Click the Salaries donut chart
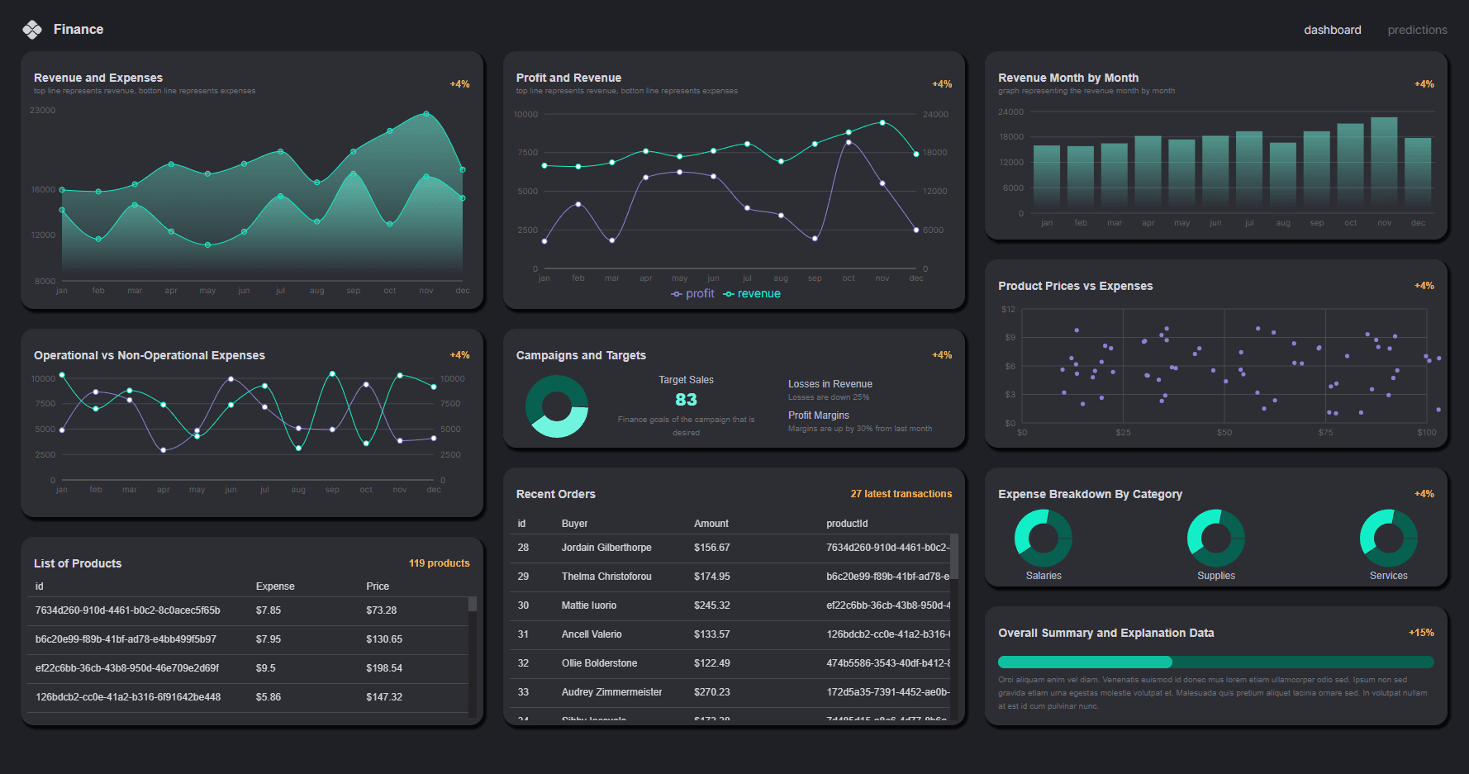 click(1044, 538)
